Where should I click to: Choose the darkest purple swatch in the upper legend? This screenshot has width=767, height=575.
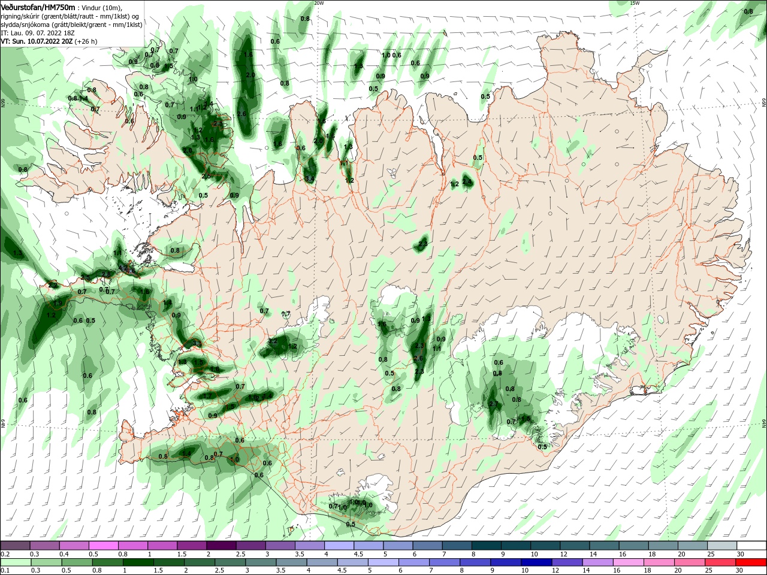[x=221, y=546]
